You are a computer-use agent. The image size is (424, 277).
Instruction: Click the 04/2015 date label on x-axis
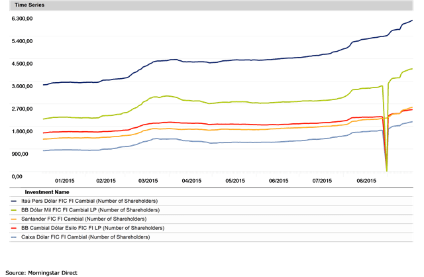191,180
